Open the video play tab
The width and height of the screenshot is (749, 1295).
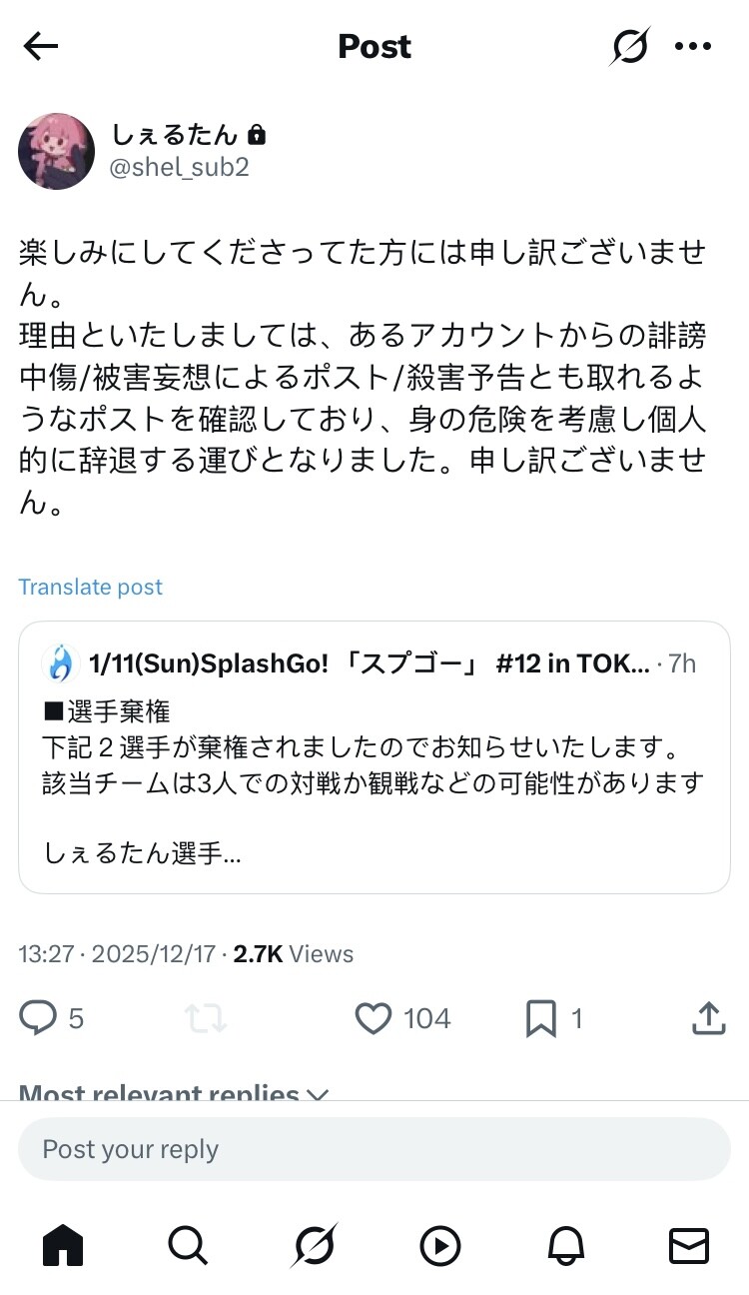(x=439, y=1246)
